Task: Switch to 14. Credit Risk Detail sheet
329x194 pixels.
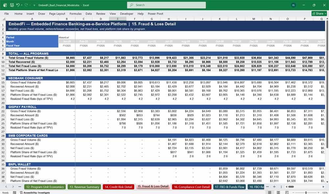Action: tap(118, 187)
